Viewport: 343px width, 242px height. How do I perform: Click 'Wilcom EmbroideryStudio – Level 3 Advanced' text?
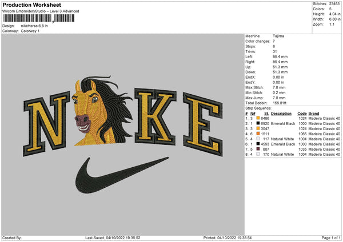[x=41, y=11]
